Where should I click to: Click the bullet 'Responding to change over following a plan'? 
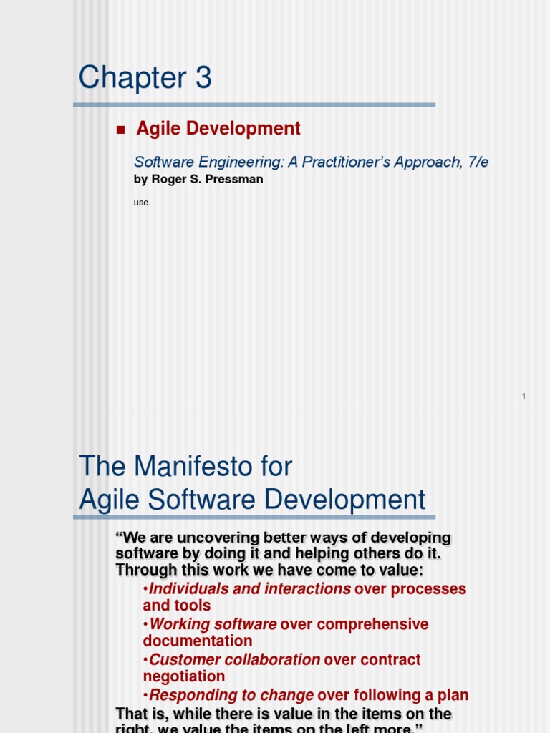305,695
